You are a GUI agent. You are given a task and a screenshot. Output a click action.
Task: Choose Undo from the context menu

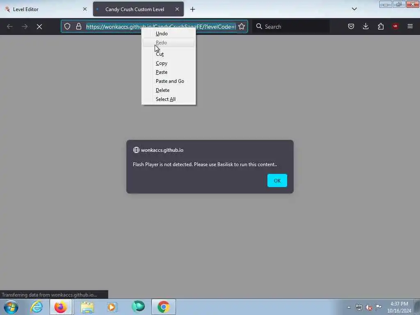click(x=169, y=34)
